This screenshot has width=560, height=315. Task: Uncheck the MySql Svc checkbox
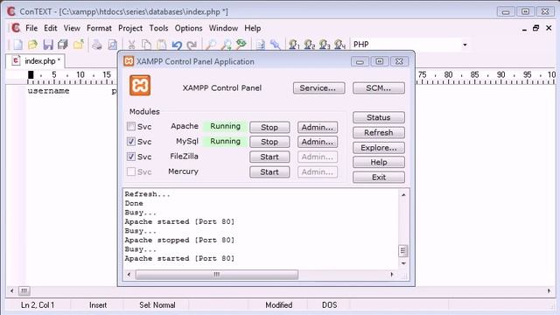(131, 142)
